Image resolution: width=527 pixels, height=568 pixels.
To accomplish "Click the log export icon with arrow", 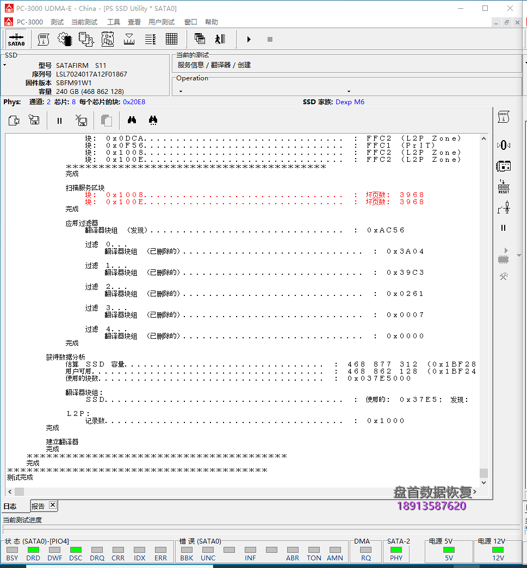I will (14, 120).
